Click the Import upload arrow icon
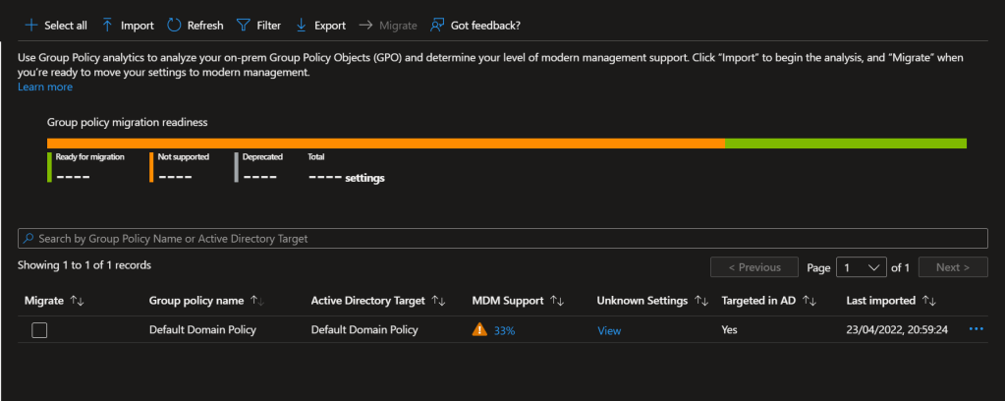This screenshot has height=401, width=1005. [x=107, y=25]
